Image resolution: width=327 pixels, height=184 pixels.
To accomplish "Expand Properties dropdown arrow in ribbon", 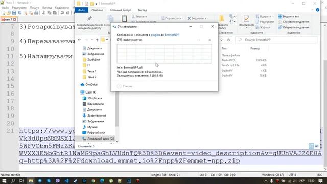I will [246, 27].
